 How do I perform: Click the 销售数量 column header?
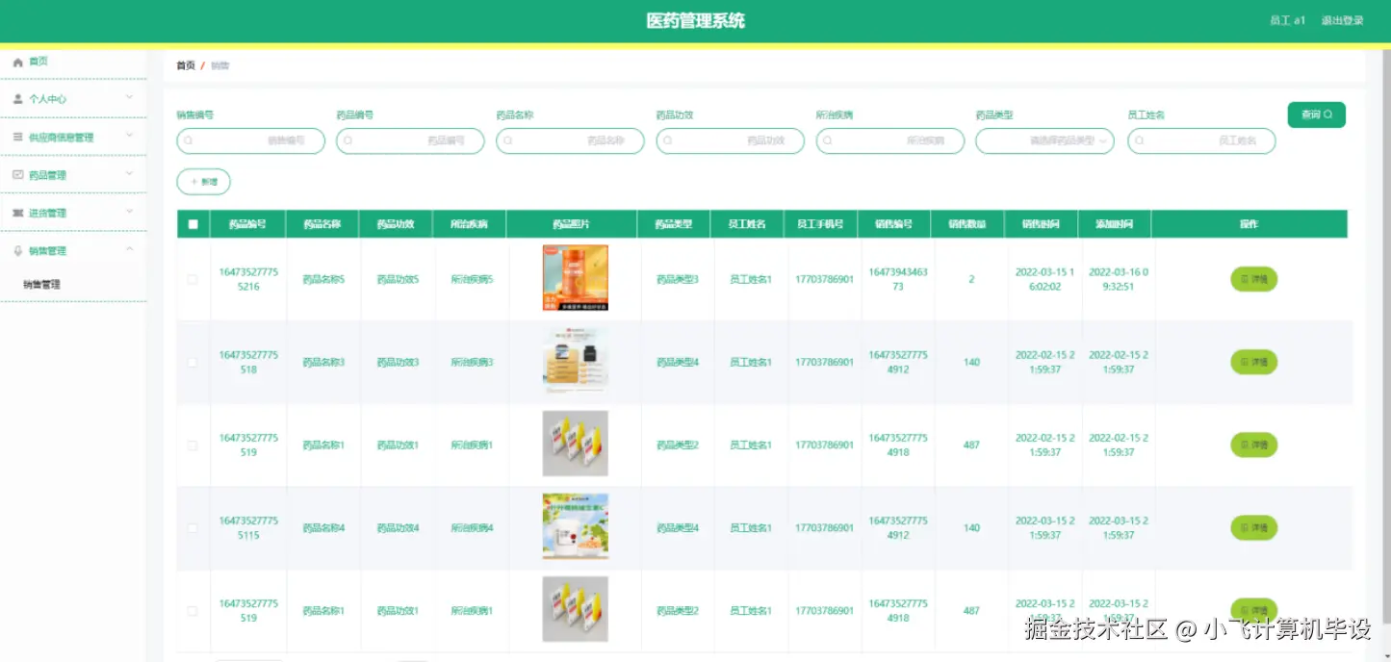click(x=967, y=224)
